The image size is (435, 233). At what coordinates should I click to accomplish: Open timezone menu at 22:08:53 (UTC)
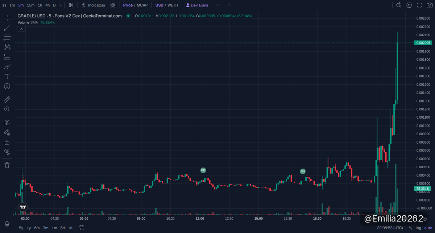(x=390, y=228)
